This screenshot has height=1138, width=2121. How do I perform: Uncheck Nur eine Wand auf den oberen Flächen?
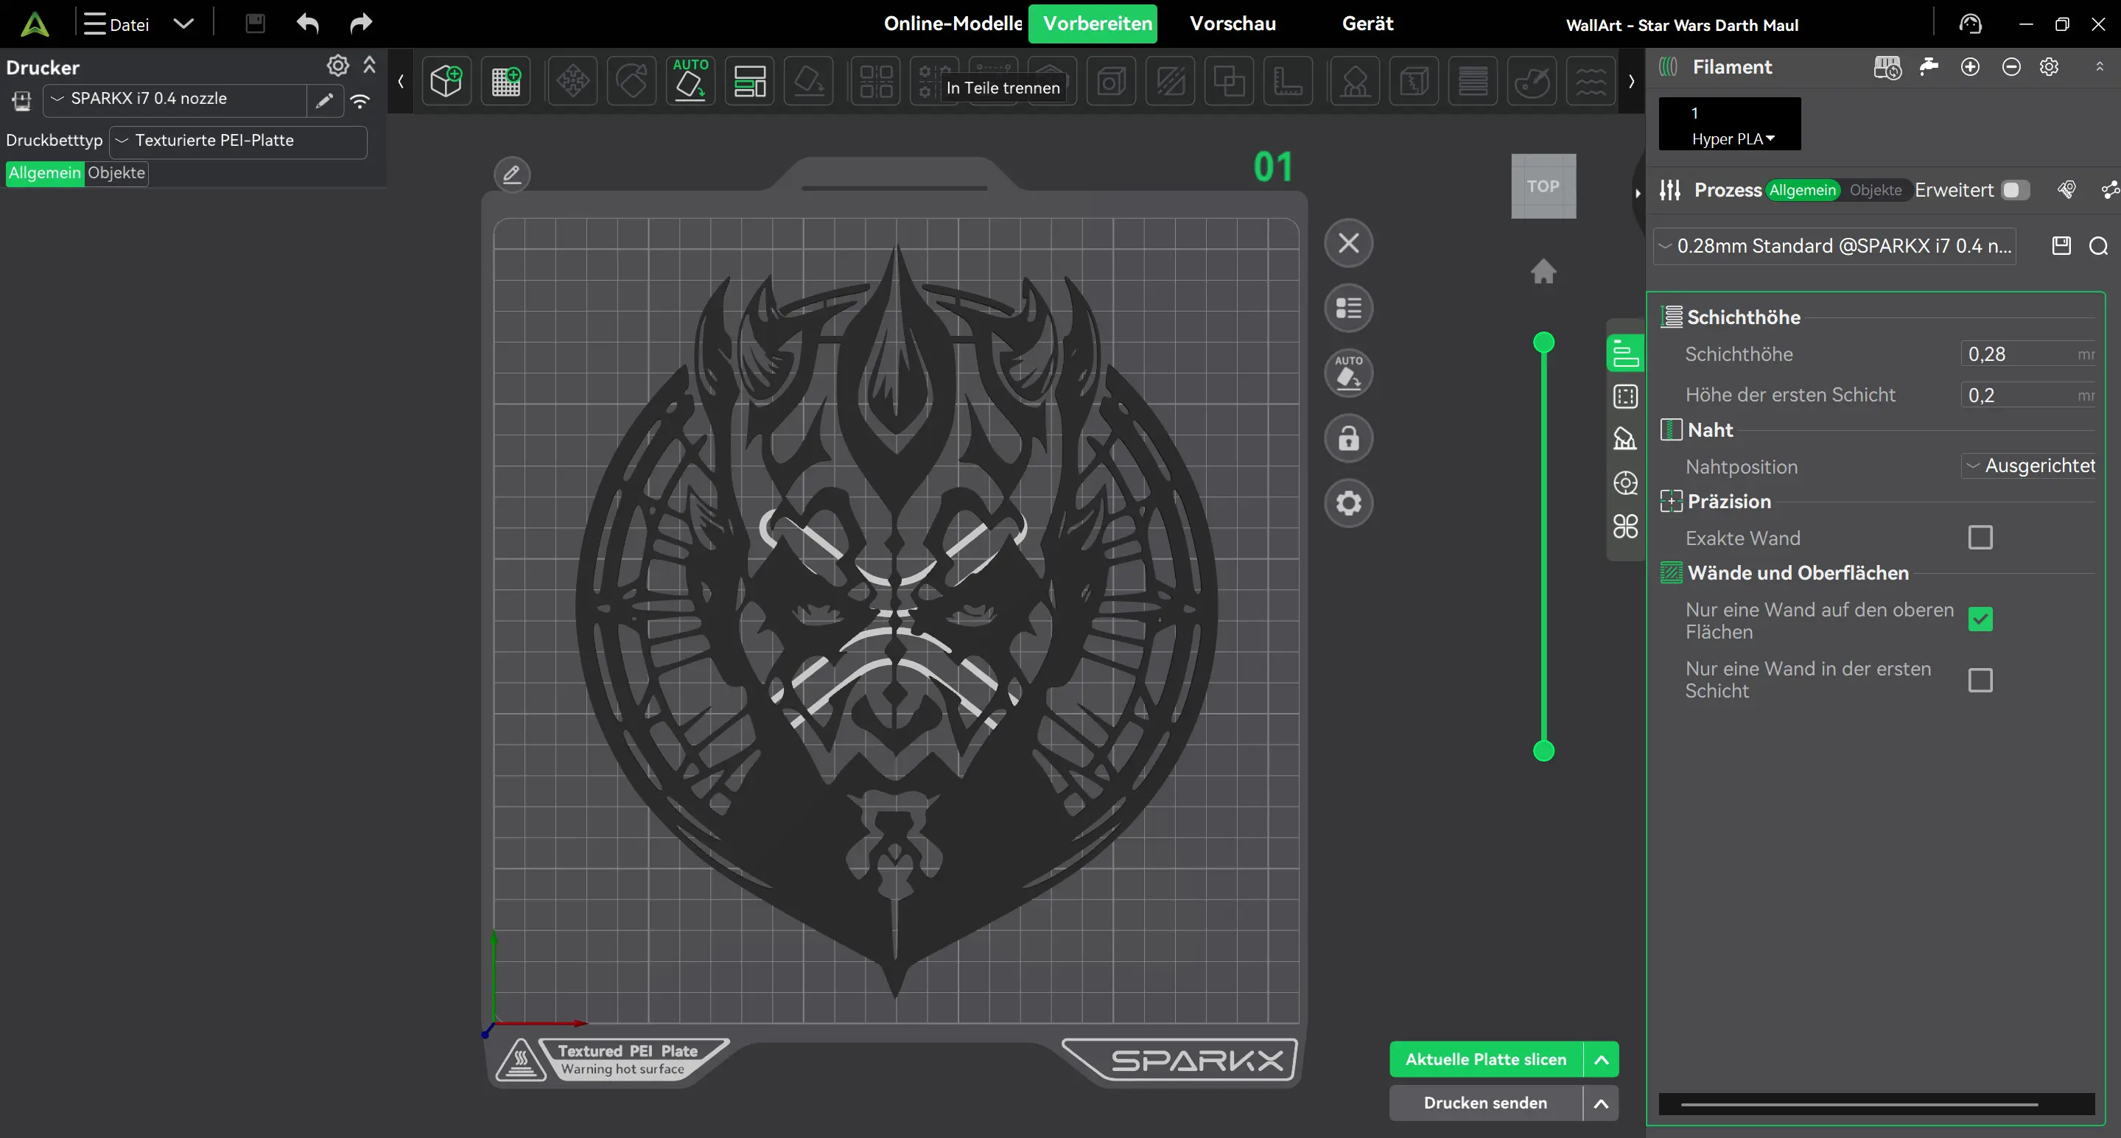(1980, 619)
